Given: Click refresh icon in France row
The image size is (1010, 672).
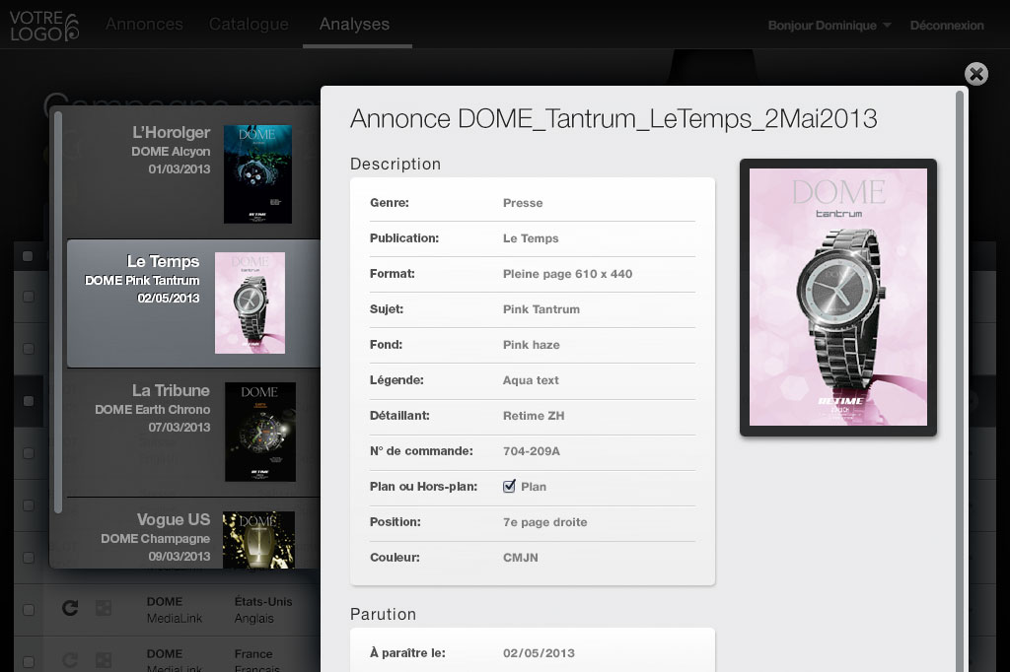Looking at the screenshot, I should [x=70, y=660].
